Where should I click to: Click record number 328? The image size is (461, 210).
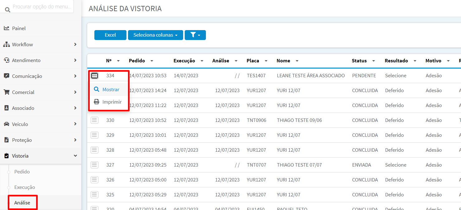click(x=110, y=150)
